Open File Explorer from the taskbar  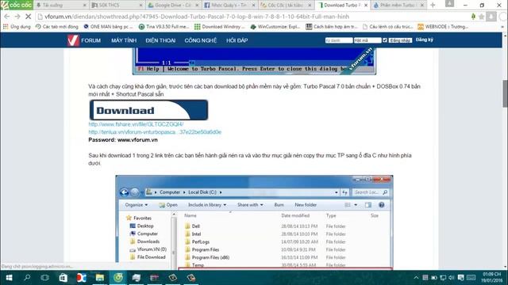pyautogui.click(x=100, y=278)
